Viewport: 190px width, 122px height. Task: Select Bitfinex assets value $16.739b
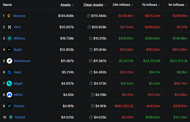coord(67,38)
